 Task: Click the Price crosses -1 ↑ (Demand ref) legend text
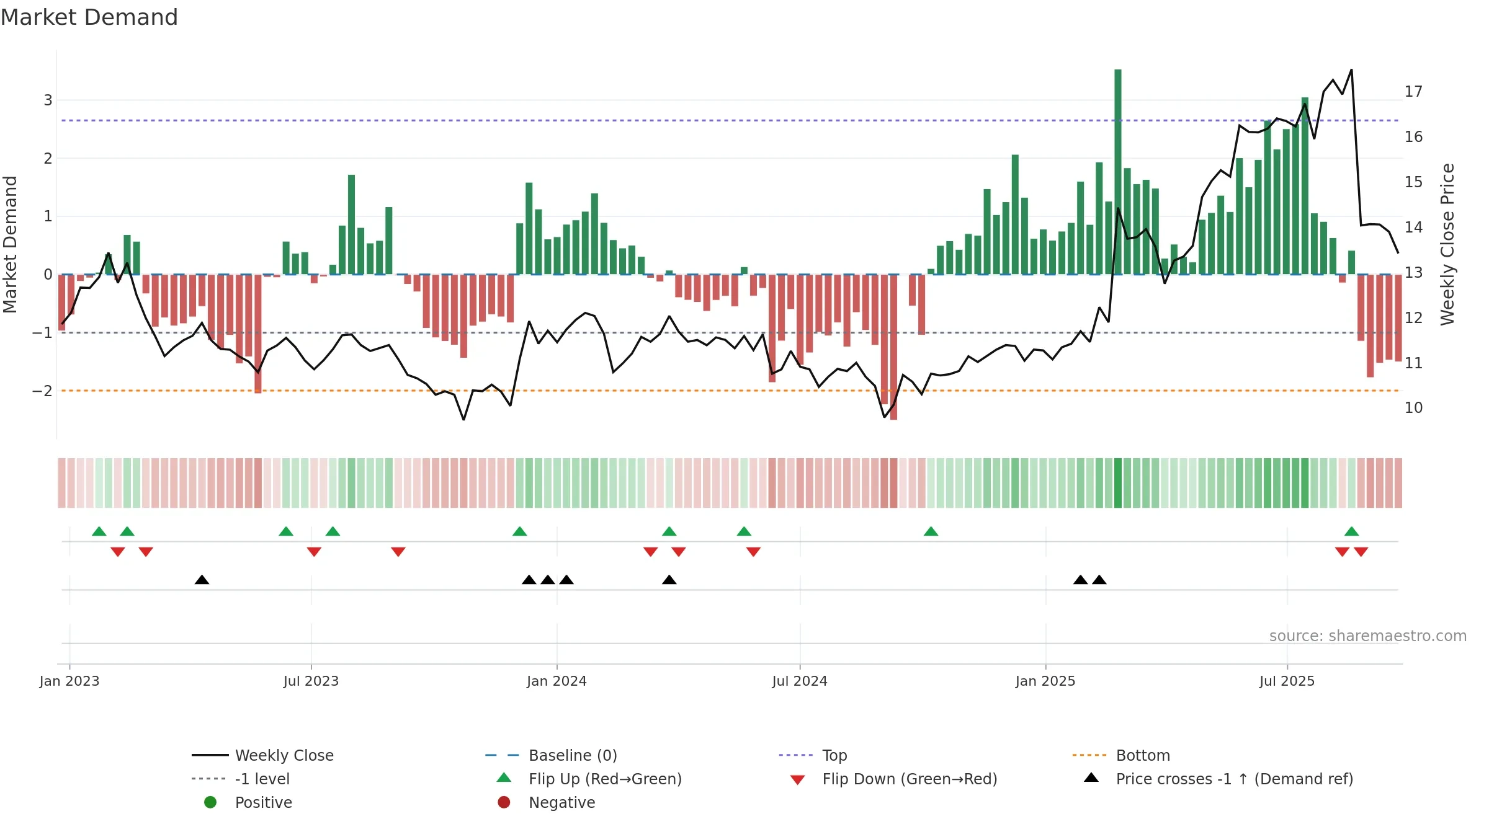(1235, 779)
